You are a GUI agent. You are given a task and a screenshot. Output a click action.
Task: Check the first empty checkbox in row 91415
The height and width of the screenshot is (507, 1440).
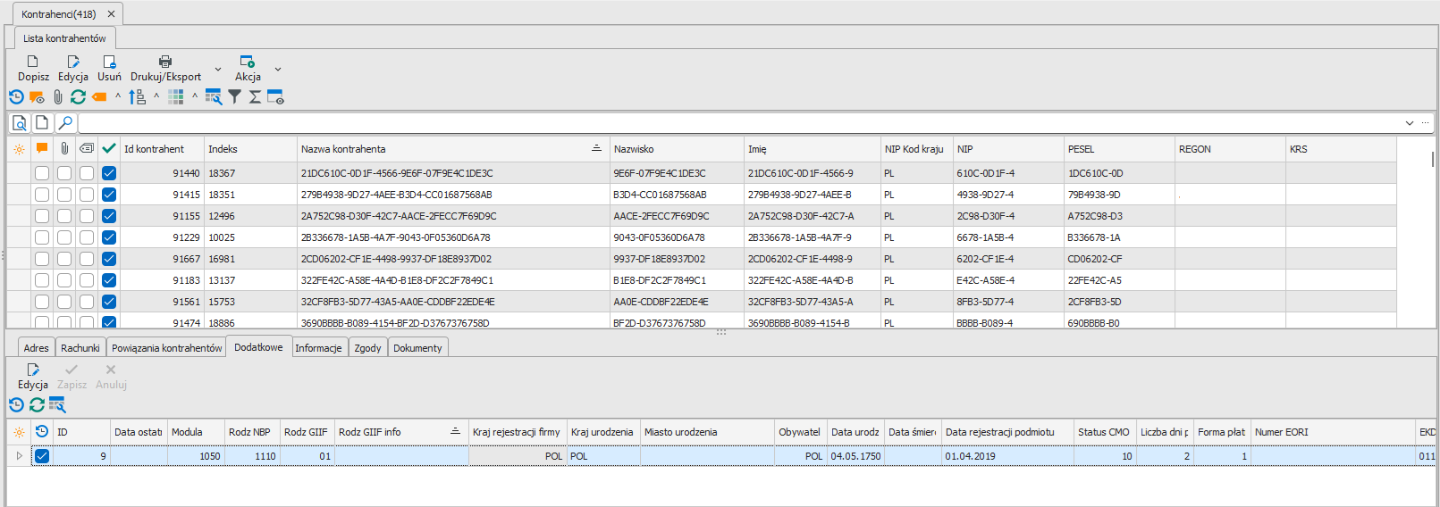(42, 195)
